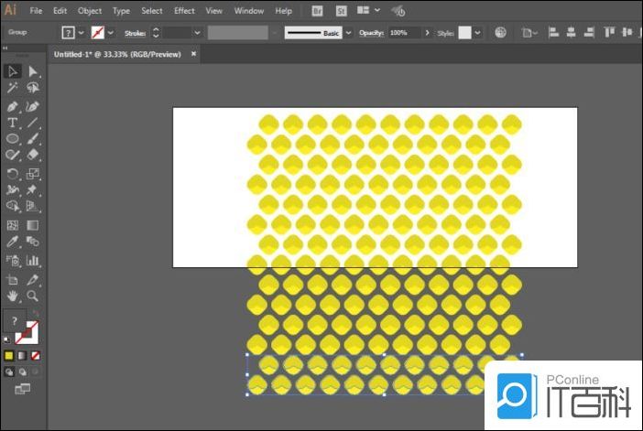Screen dimensions: 643x431
Task: Set paint mode to Gradient
Action: click(x=22, y=355)
